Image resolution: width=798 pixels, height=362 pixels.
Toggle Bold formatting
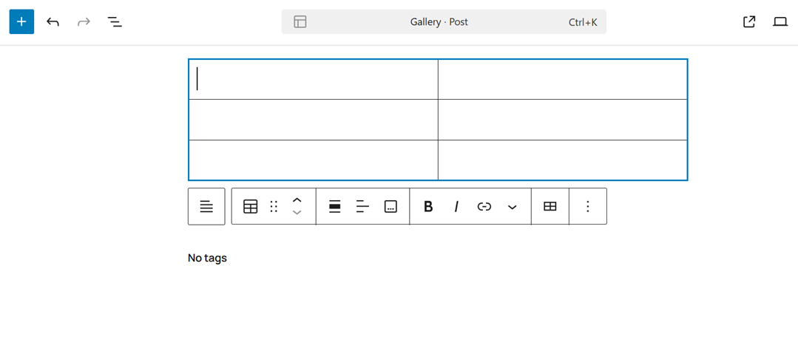(428, 207)
